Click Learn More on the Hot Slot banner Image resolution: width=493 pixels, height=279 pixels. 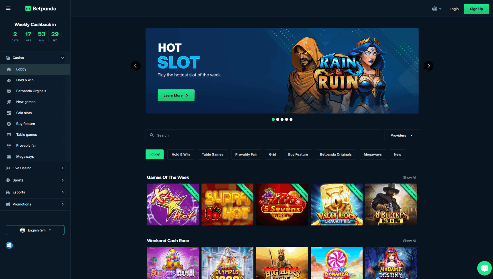click(x=176, y=95)
